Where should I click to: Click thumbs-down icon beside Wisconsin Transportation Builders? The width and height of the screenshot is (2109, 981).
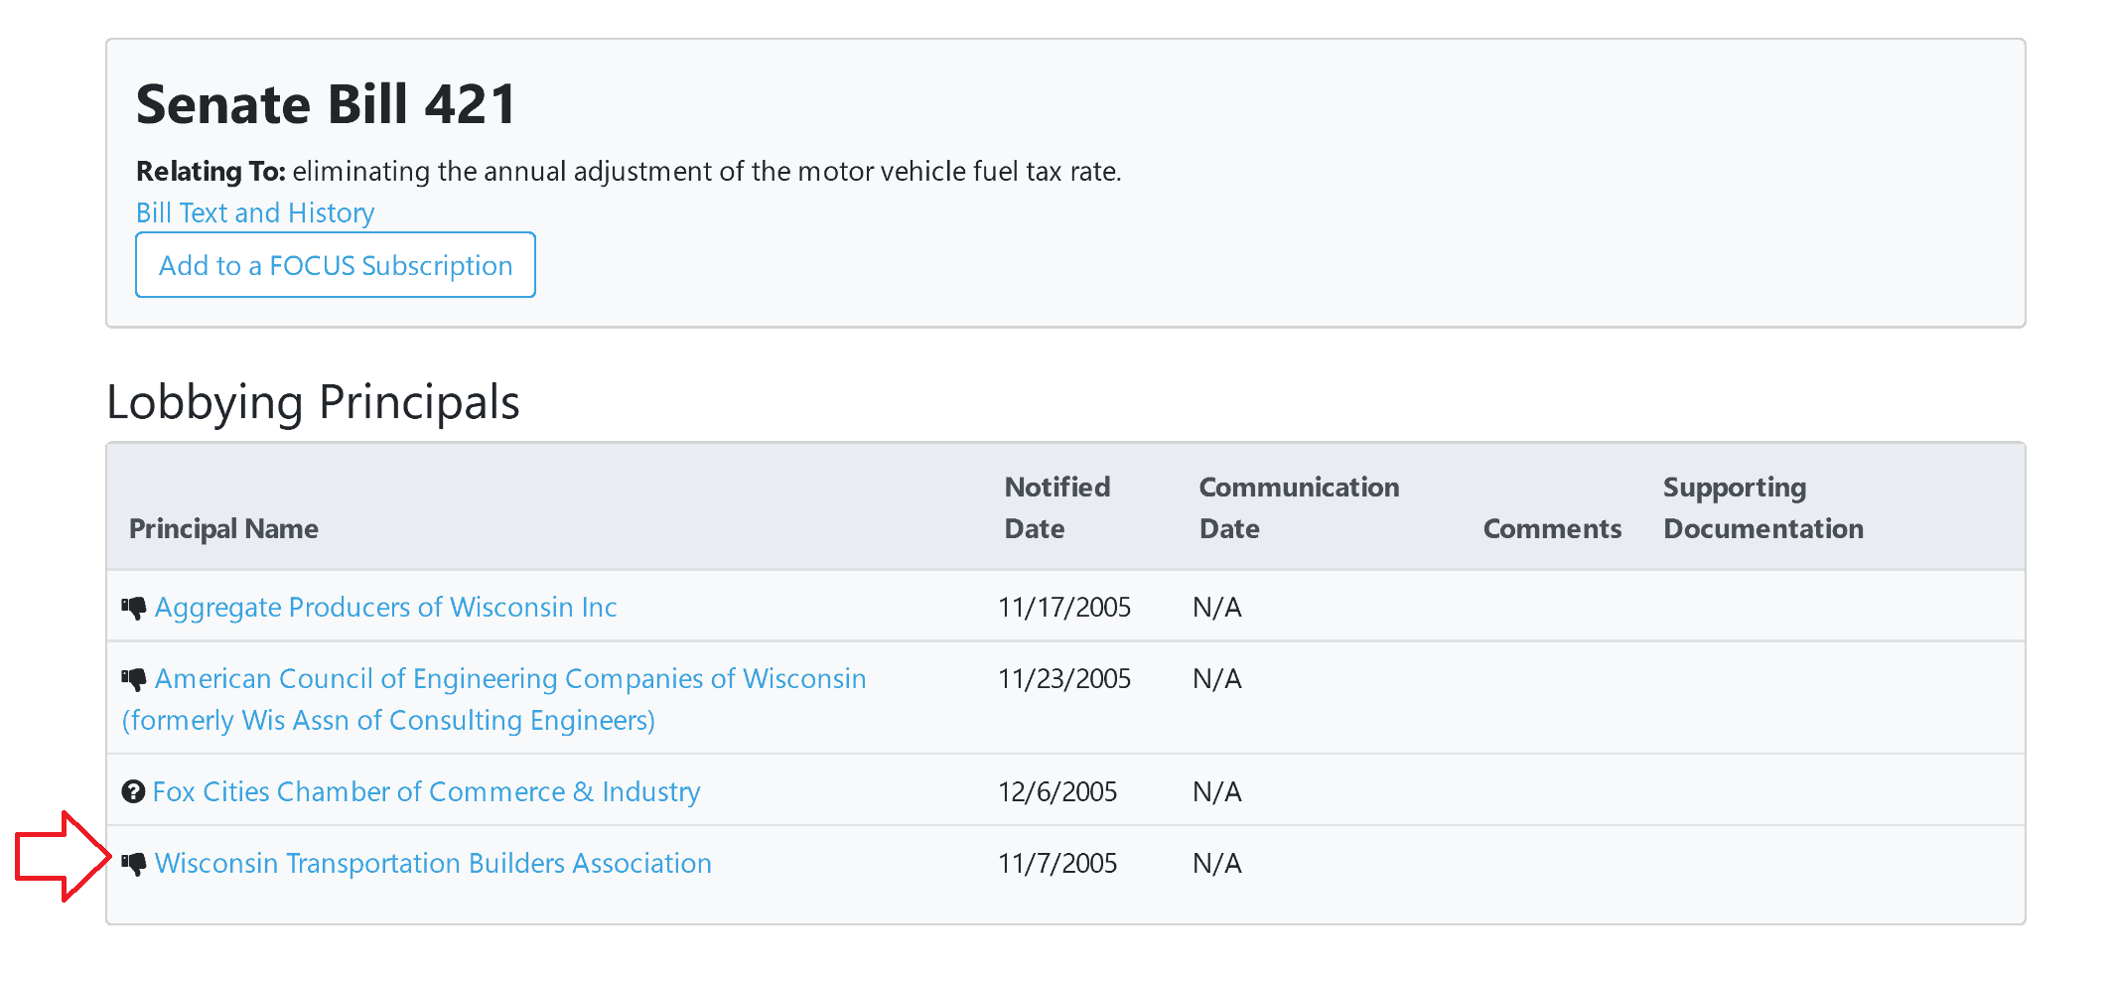click(134, 863)
